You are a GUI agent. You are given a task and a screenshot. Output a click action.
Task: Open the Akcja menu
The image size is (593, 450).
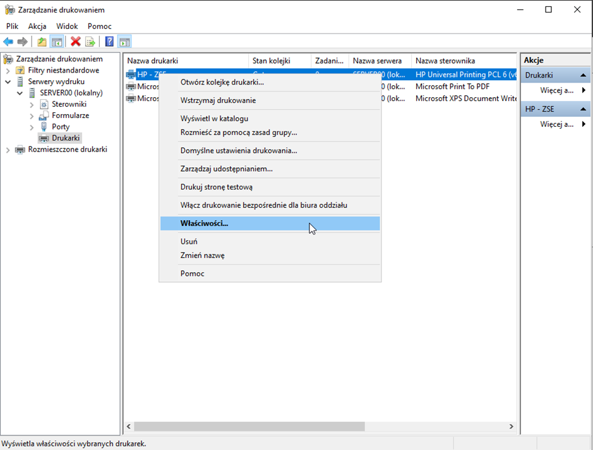37,27
